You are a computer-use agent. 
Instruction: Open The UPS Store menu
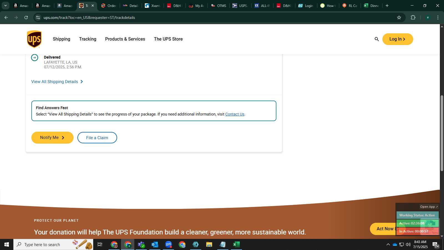click(x=168, y=39)
